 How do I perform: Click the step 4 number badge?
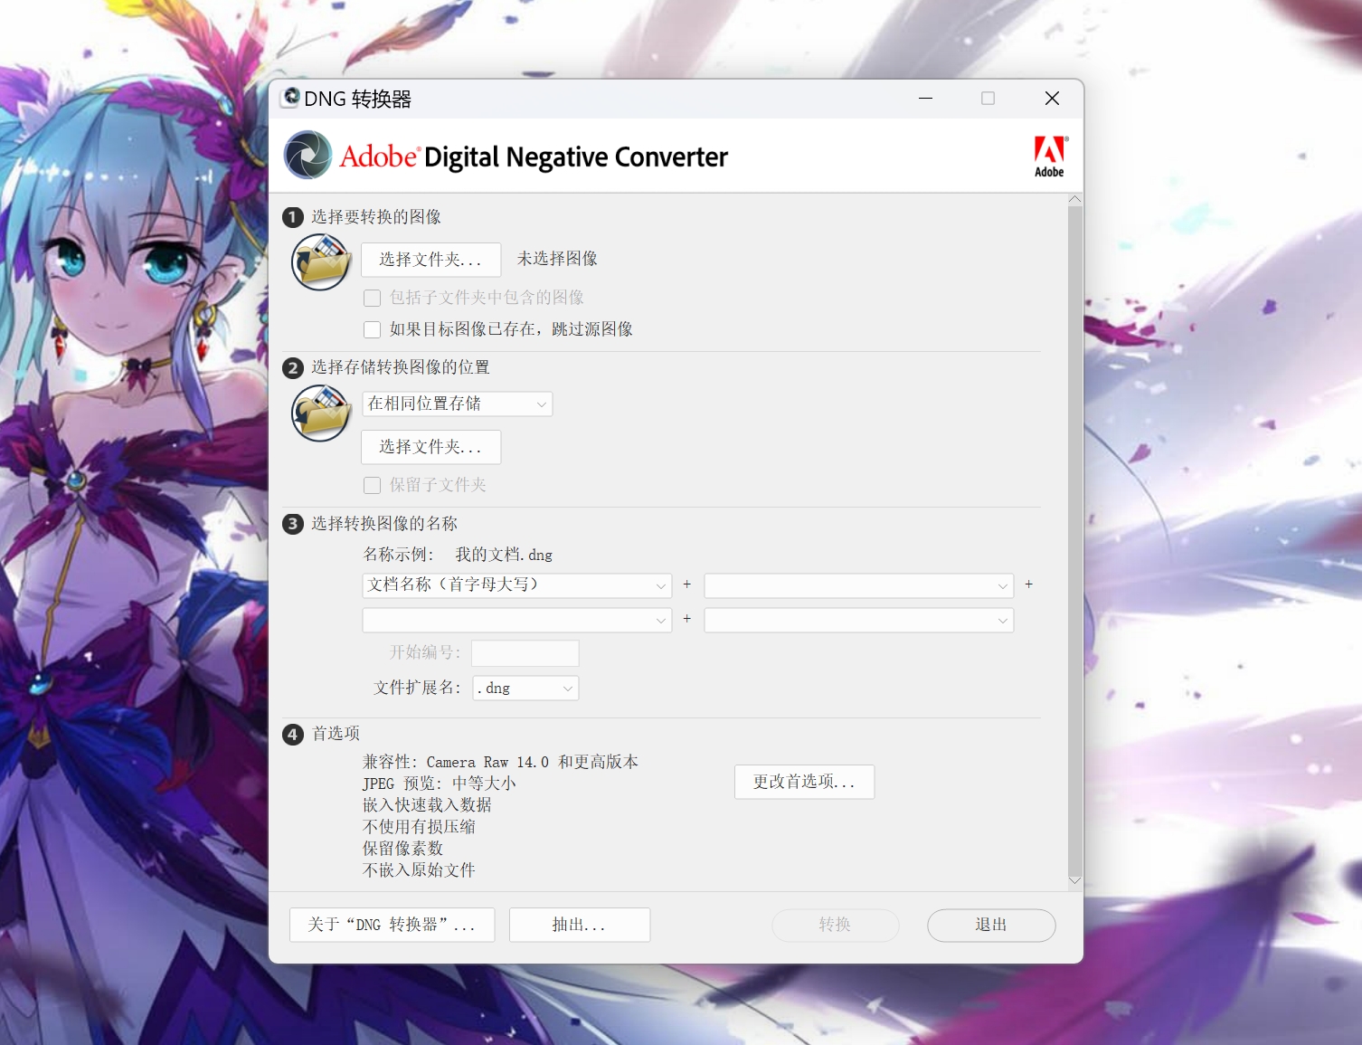click(x=293, y=735)
